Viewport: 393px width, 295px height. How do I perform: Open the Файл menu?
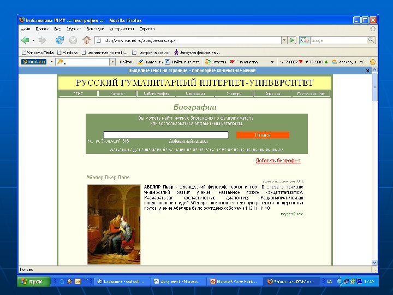pyautogui.click(x=26, y=29)
